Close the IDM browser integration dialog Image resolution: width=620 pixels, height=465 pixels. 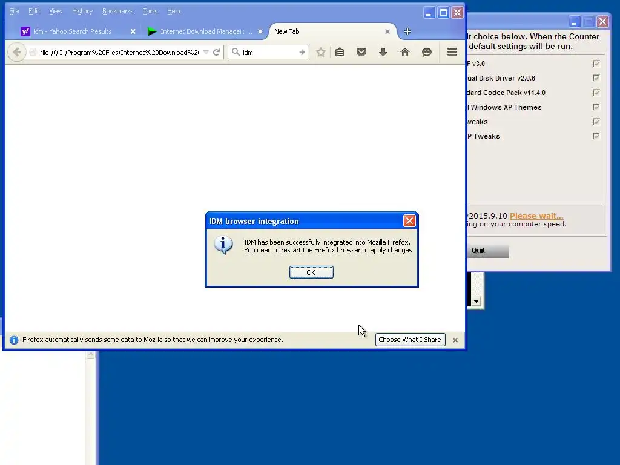click(409, 220)
